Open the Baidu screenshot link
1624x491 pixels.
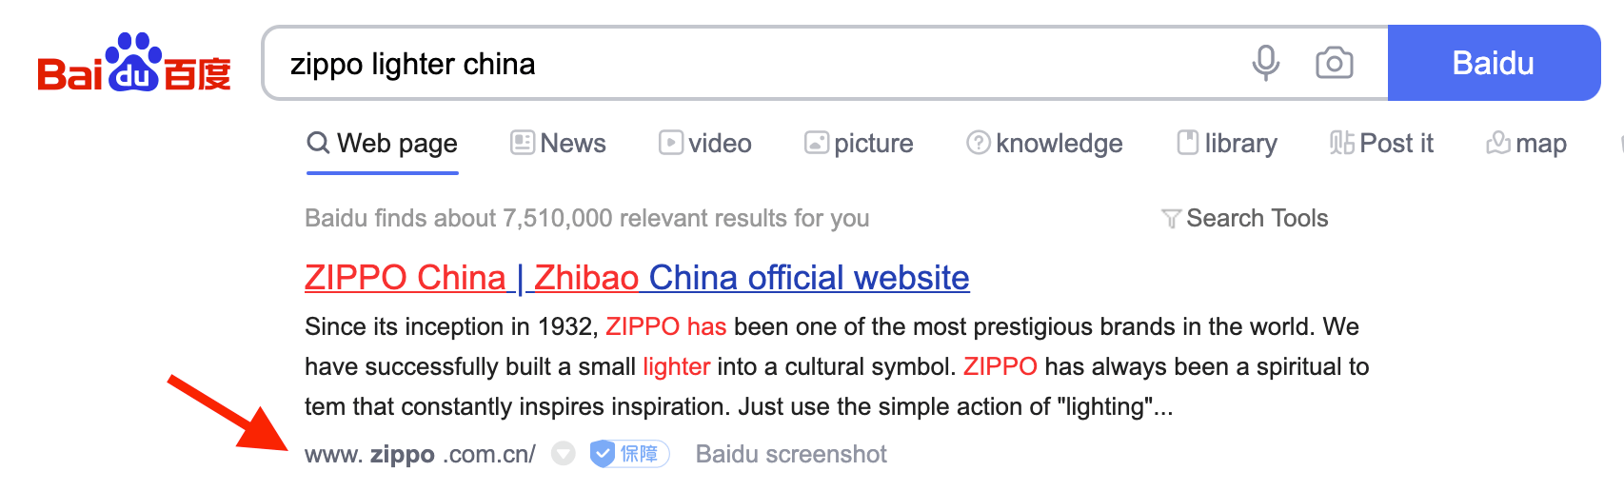point(791,454)
